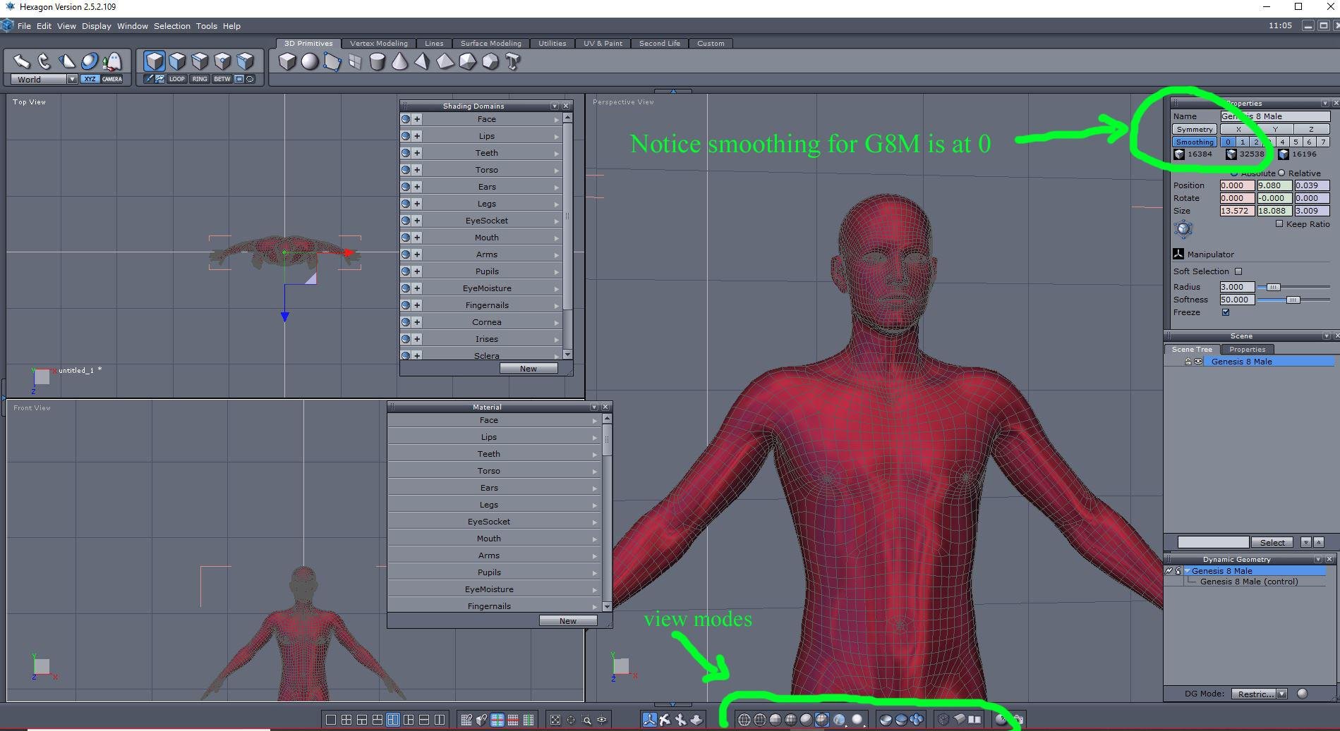Switch to four-view viewport layout

346,720
